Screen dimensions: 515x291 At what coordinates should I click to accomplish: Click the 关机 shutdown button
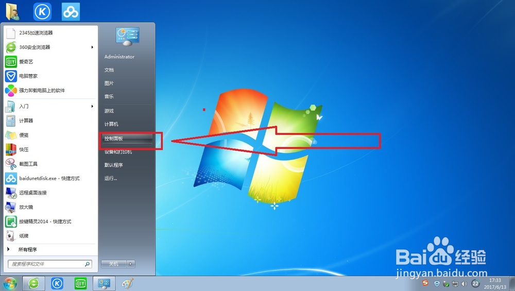point(114,264)
